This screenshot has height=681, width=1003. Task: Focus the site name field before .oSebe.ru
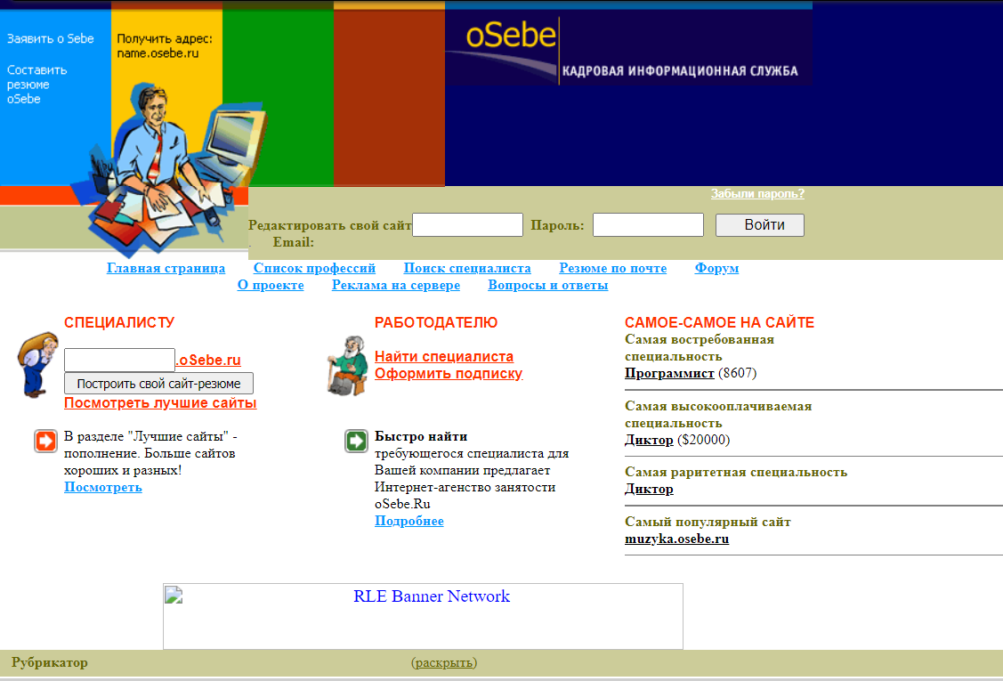(x=119, y=360)
